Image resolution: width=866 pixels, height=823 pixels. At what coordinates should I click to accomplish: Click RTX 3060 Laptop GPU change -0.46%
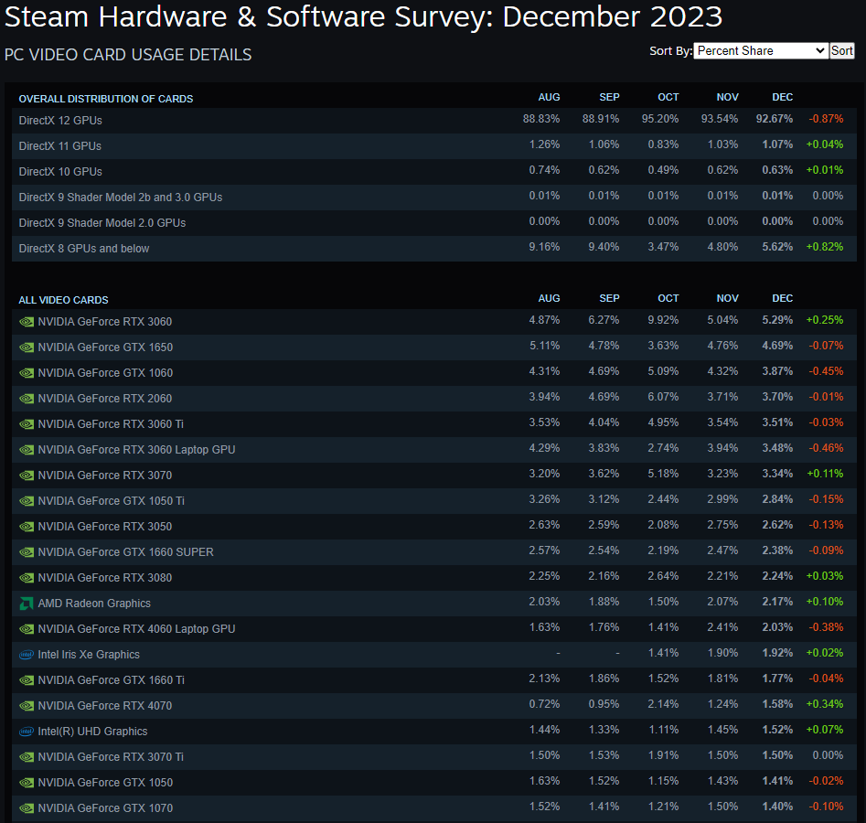(827, 448)
